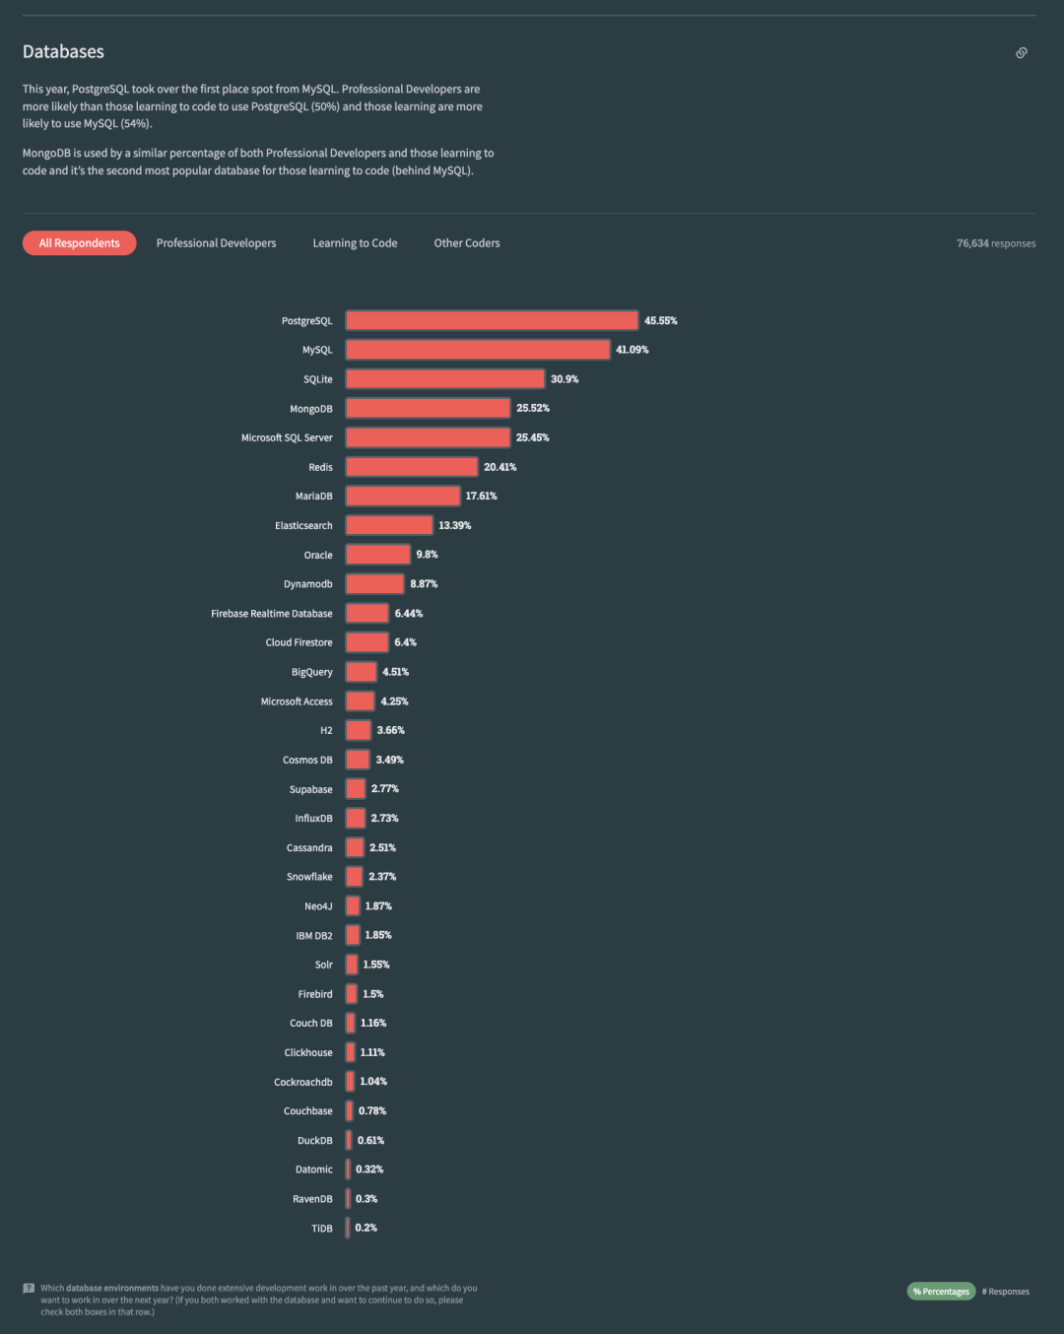The image size is (1064, 1334).
Task: Click the question mark icon by survey question
Action: click(x=29, y=1288)
